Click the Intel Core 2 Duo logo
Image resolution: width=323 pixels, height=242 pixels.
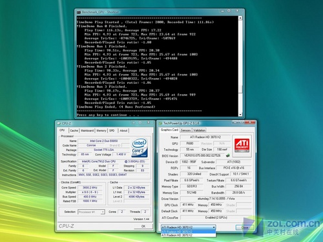point(140,148)
